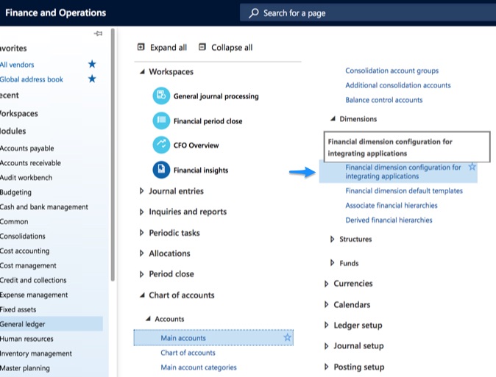The height and width of the screenshot is (377, 496).
Task: Collapse the Dimensions subsection
Action: point(333,119)
